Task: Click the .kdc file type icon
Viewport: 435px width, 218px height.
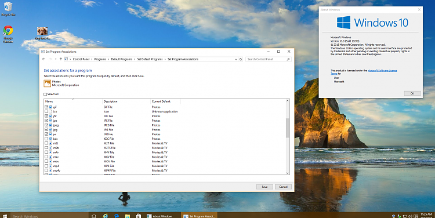Action: pyautogui.click(x=50, y=139)
